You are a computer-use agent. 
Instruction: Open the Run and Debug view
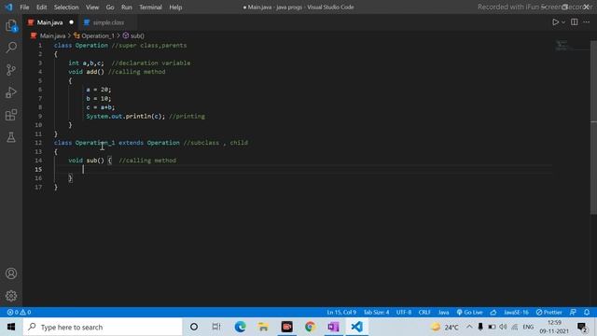11,92
